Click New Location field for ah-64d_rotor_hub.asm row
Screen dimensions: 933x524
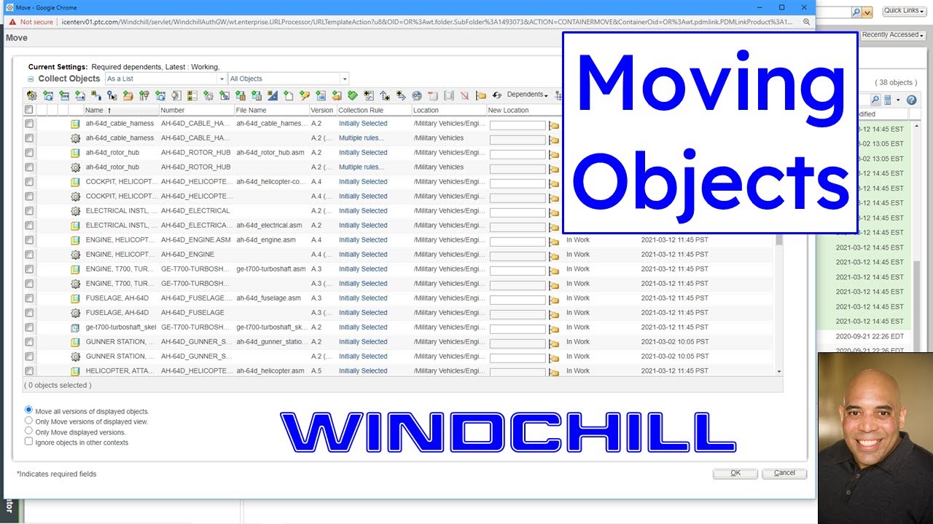[518, 154]
